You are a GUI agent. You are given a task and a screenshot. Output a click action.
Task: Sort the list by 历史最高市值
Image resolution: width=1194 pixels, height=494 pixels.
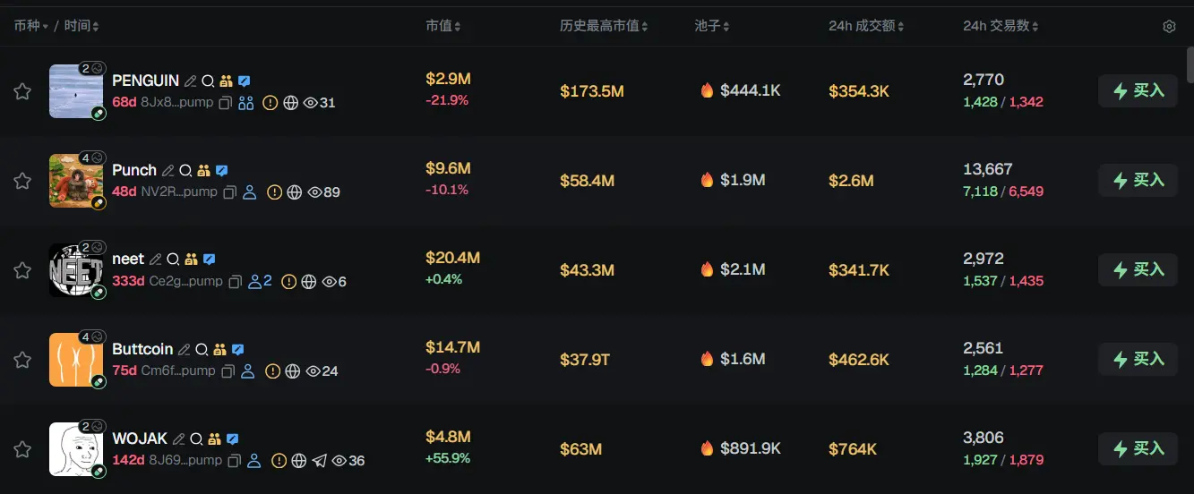coord(604,26)
